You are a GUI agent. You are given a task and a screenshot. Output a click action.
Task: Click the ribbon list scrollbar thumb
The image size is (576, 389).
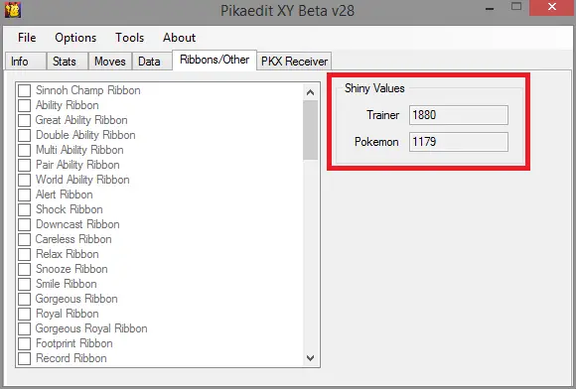[x=311, y=130]
